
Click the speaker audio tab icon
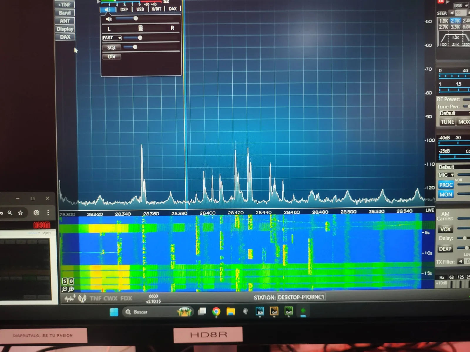pos(108,10)
